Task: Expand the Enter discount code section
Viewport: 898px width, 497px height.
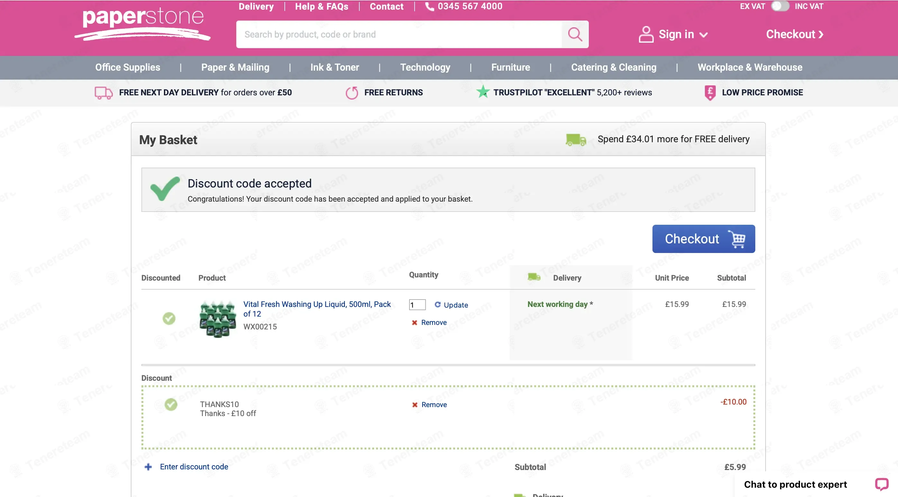Action: [x=194, y=467]
